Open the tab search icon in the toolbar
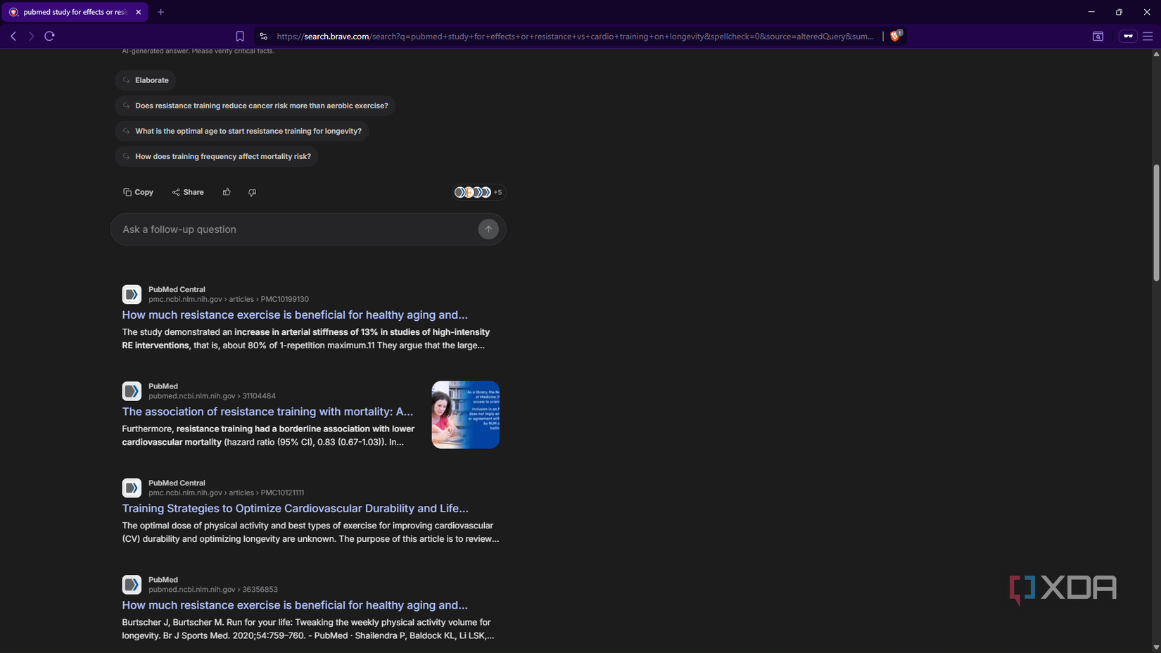The height and width of the screenshot is (653, 1161). [1098, 36]
